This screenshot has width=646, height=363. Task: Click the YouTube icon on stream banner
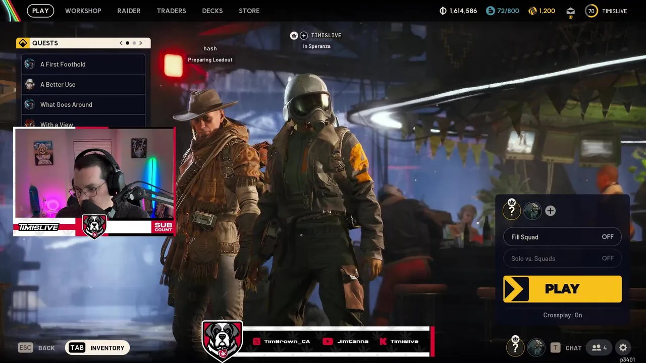(x=328, y=341)
